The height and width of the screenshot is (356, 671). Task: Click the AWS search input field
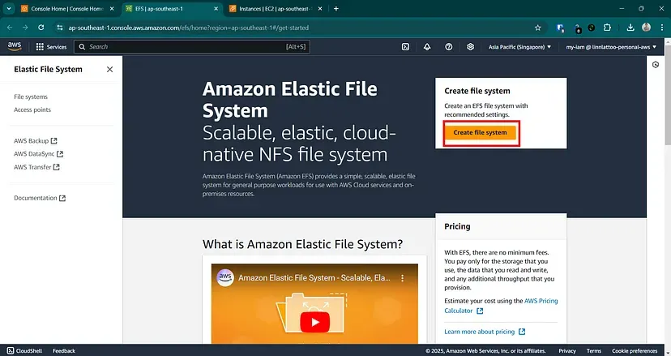click(192, 47)
